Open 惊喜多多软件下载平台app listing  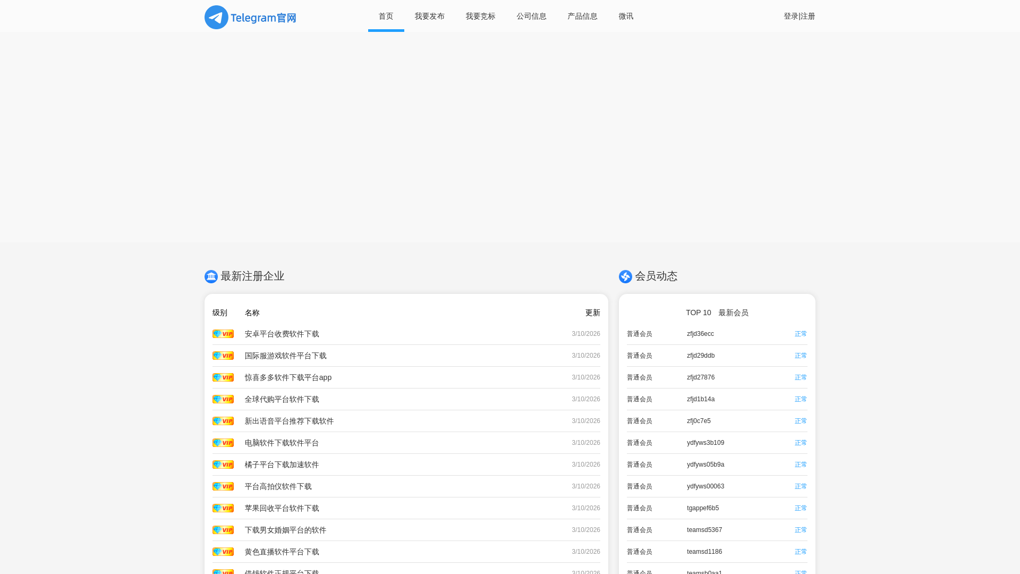click(x=288, y=377)
